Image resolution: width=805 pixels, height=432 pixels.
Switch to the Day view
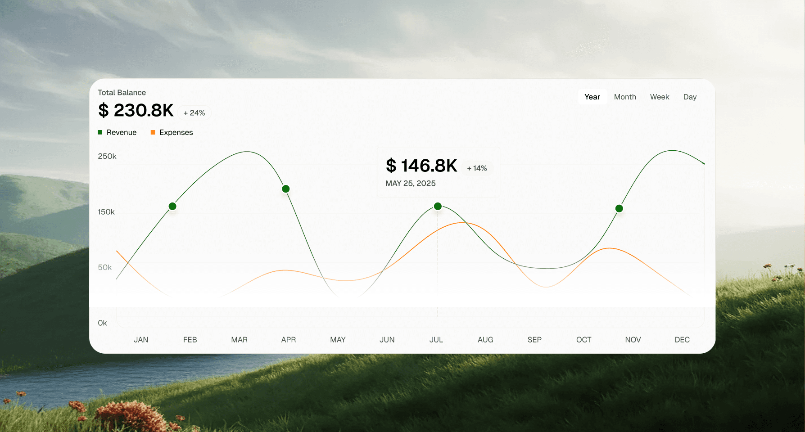690,97
